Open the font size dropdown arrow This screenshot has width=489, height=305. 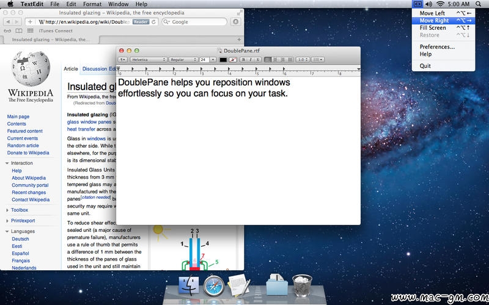[x=213, y=59]
